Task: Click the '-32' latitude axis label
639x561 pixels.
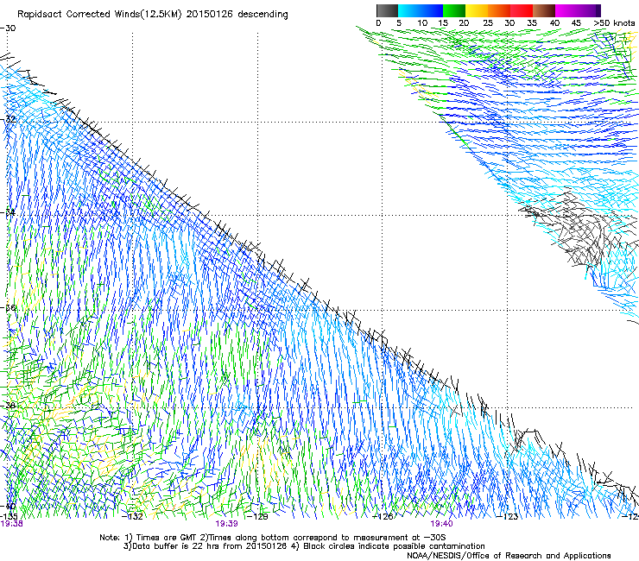Action: pos(8,119)
